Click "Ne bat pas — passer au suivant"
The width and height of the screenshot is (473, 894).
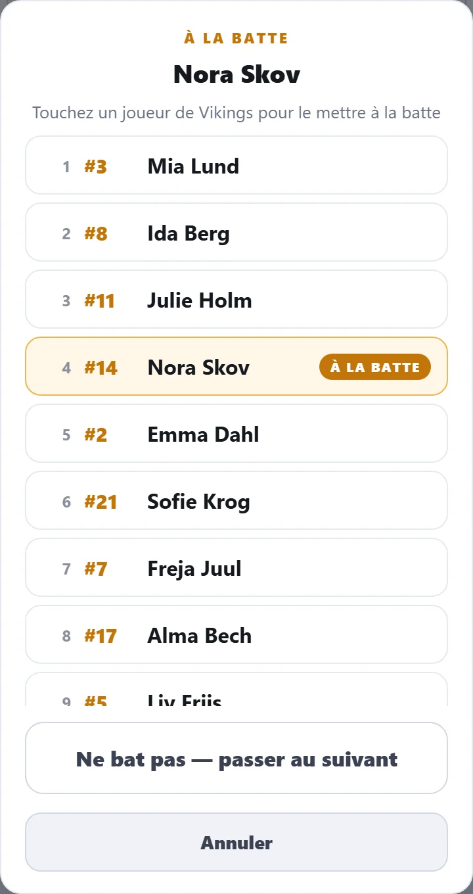(x=236, y=758)
